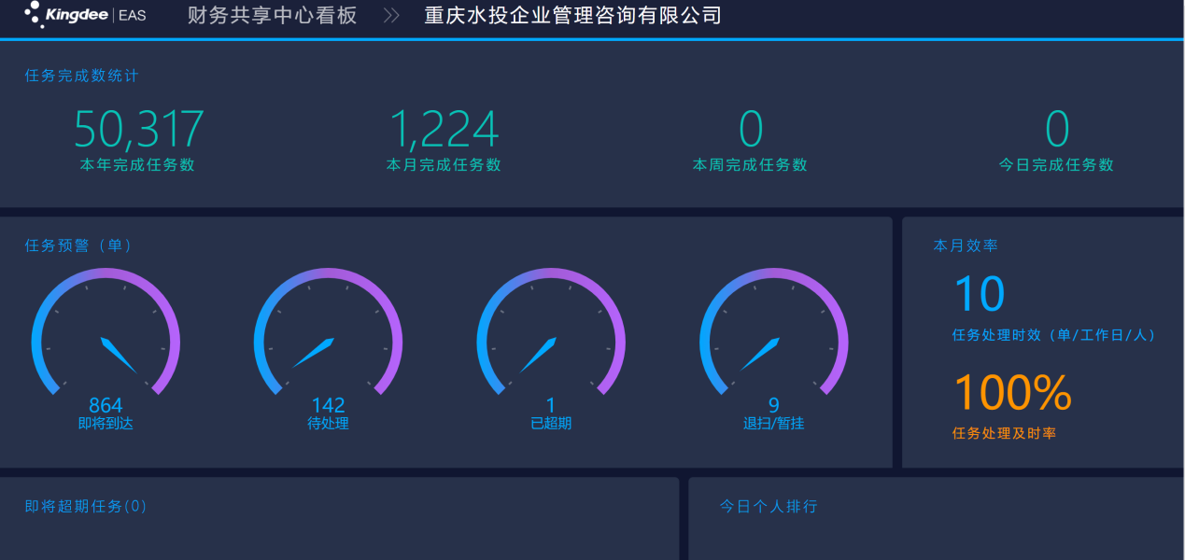1185x560 pixels.
Task: Select the 今日个人排行 panel header
Action: (769, 507)
